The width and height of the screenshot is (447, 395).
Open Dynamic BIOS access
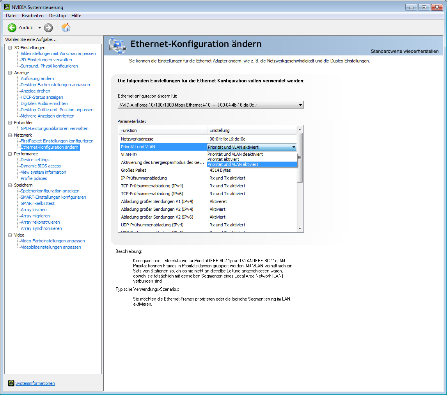(x=41, y=166)
